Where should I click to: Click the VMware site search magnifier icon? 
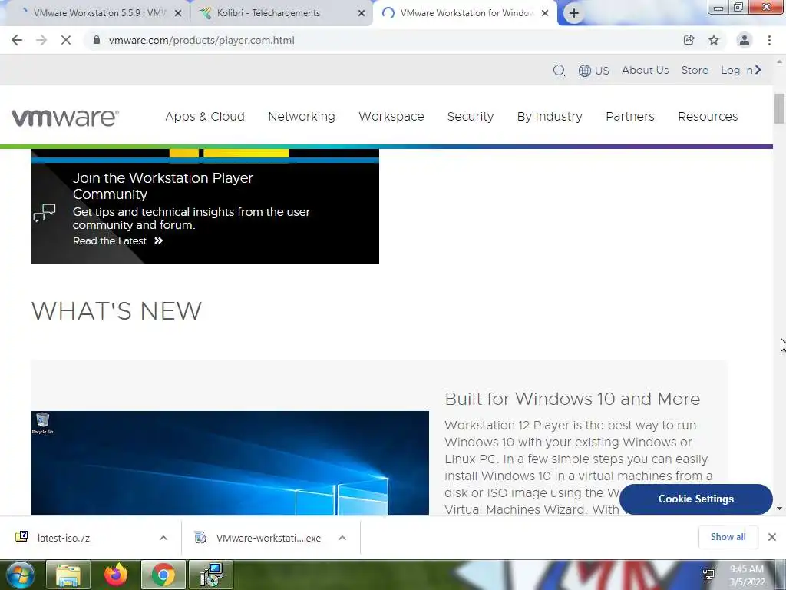[x=559, y=70]
